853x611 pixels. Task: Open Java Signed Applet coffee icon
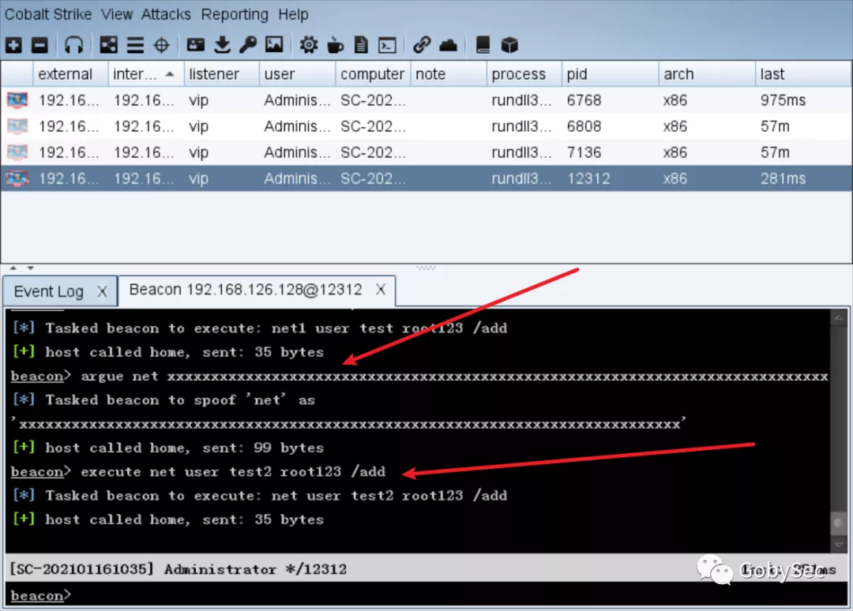(335, 45)
